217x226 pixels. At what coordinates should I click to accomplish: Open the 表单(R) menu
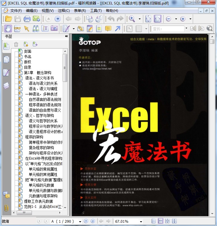pyautogui.click(x=80, y=11)
